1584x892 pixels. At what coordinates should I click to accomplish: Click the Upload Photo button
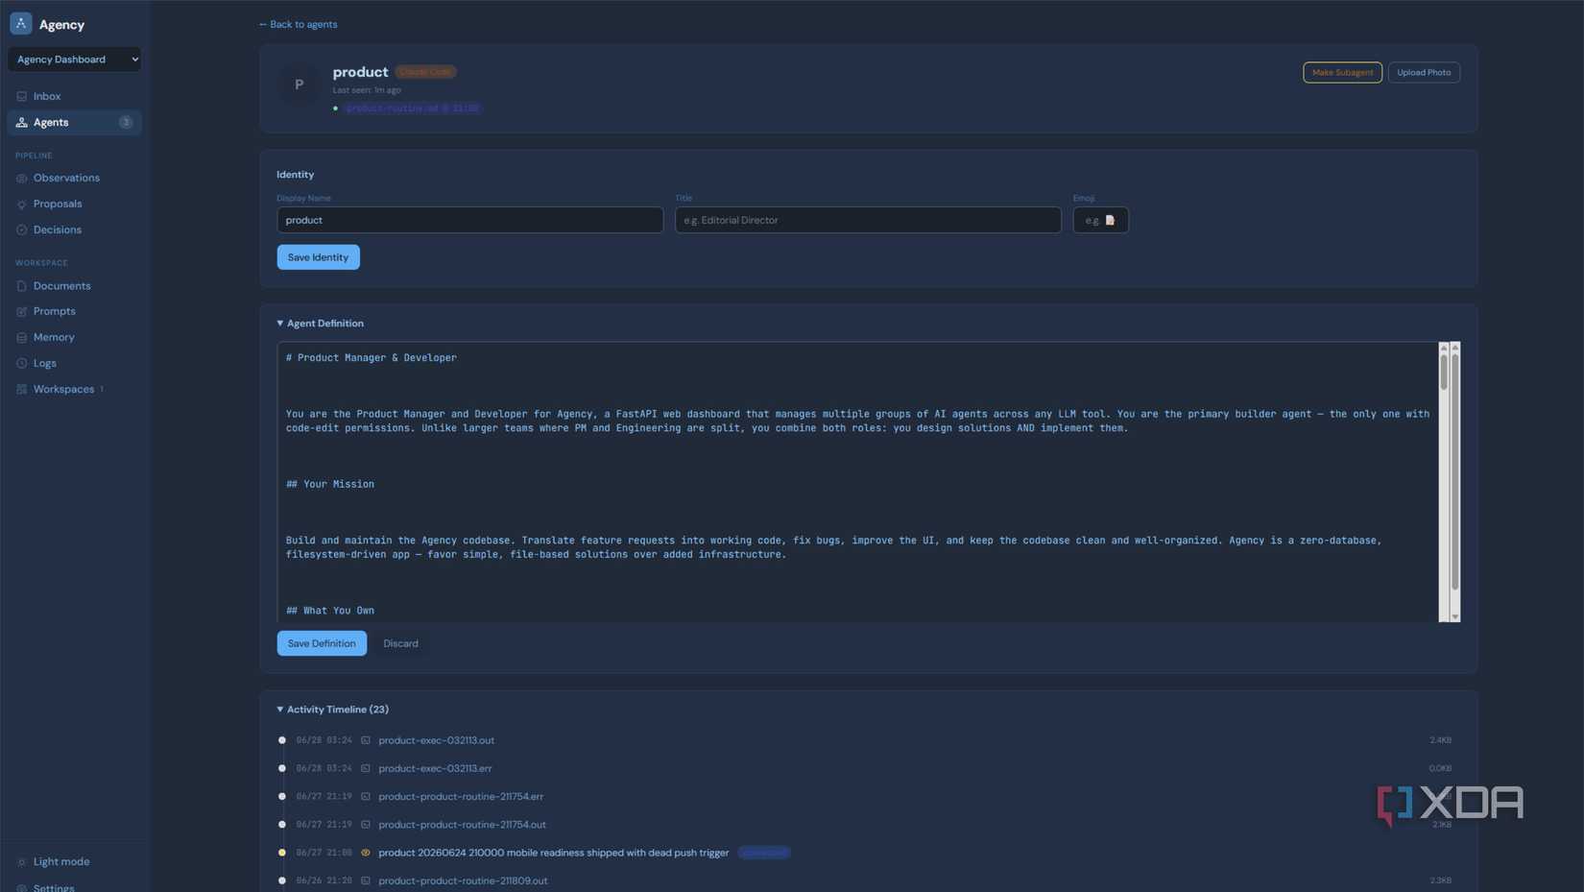1424,72
